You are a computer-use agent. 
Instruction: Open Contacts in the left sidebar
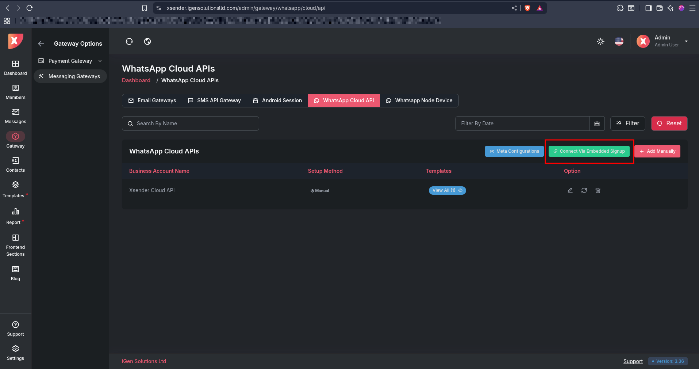[x=15, y=164]
